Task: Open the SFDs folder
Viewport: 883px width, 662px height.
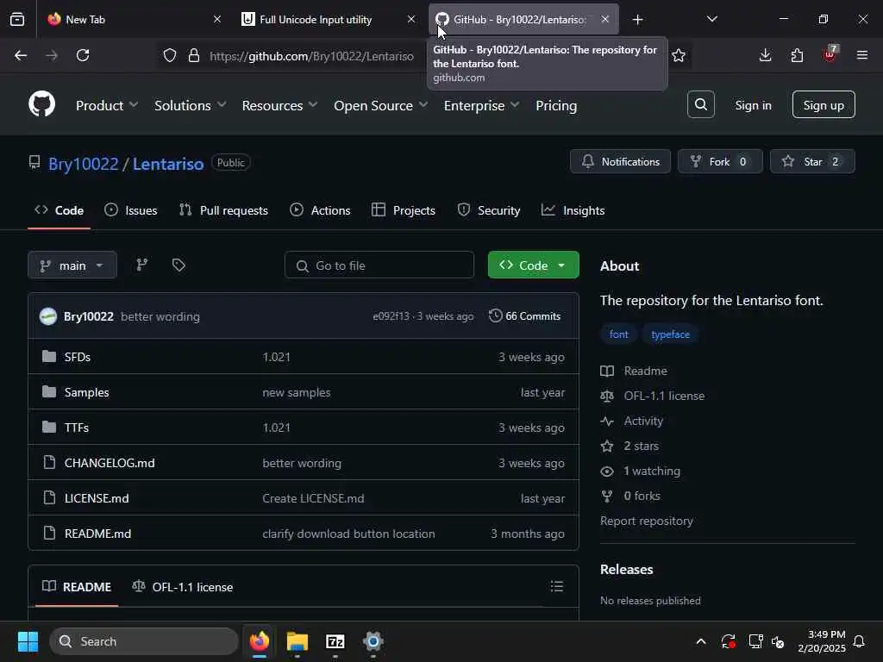Action: [77, 357]
